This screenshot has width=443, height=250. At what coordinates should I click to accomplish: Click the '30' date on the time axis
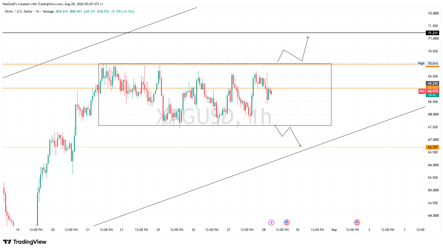coord(298,230)
